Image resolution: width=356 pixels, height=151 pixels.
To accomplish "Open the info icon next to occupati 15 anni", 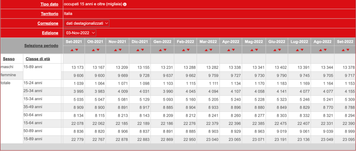I will click(x=125, y=4).
